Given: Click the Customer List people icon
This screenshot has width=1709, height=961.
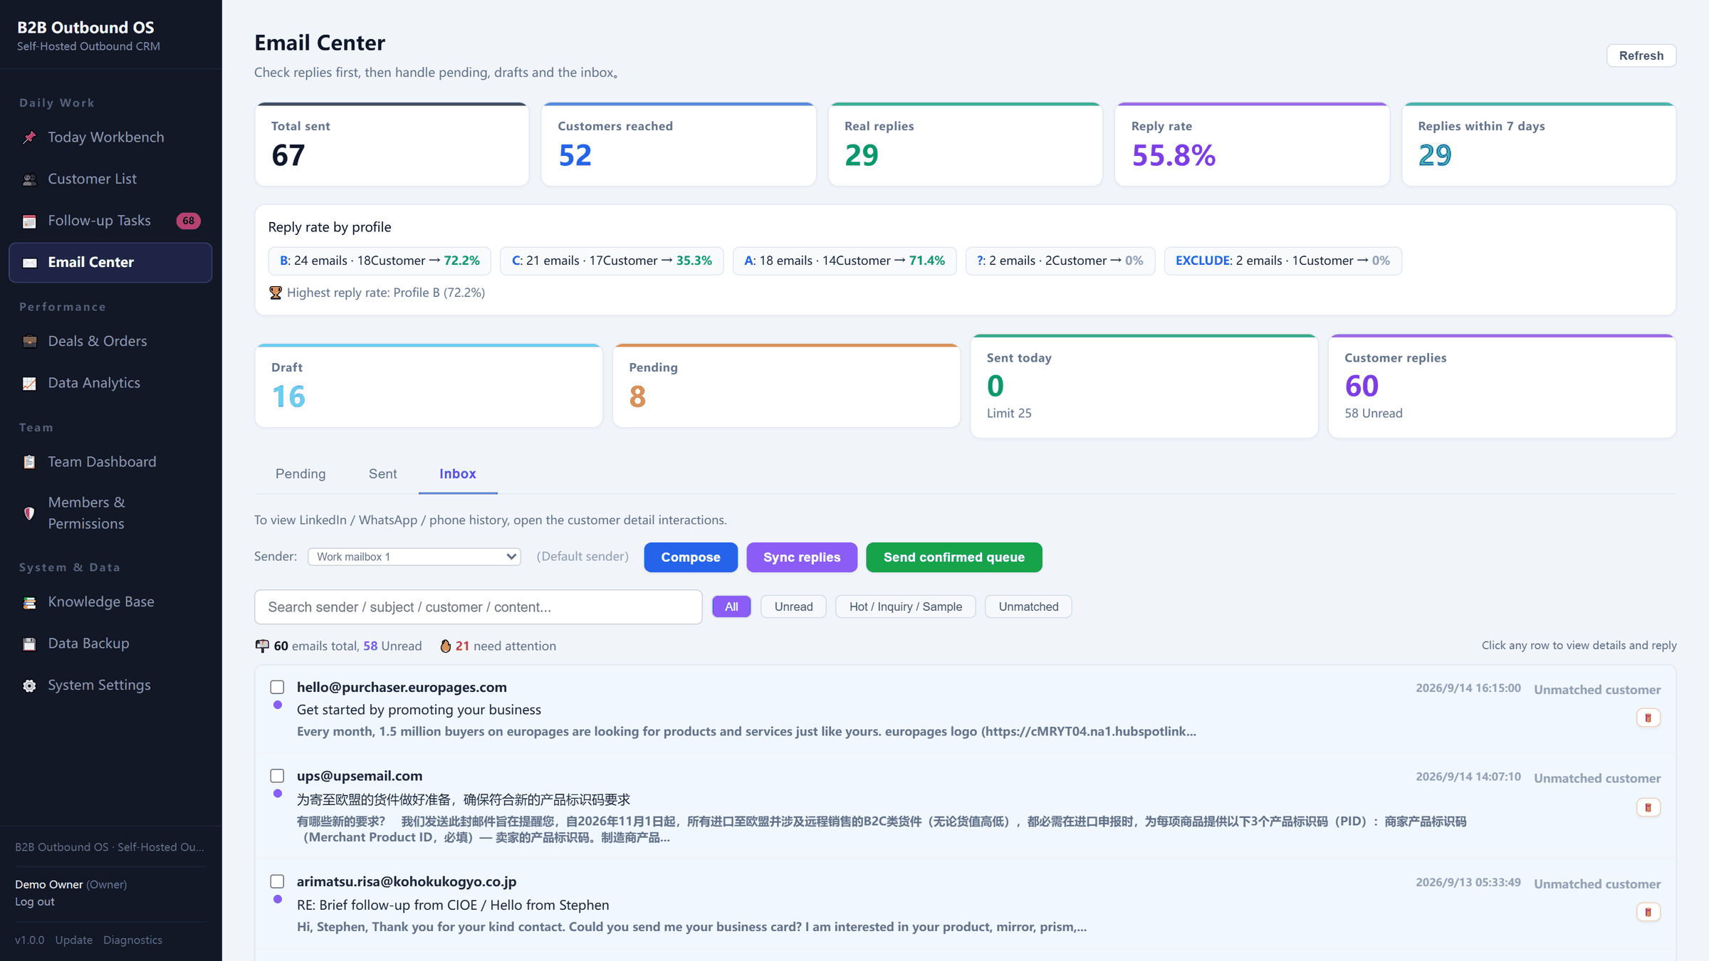Looking at the screenshot, I should (29, 179).
